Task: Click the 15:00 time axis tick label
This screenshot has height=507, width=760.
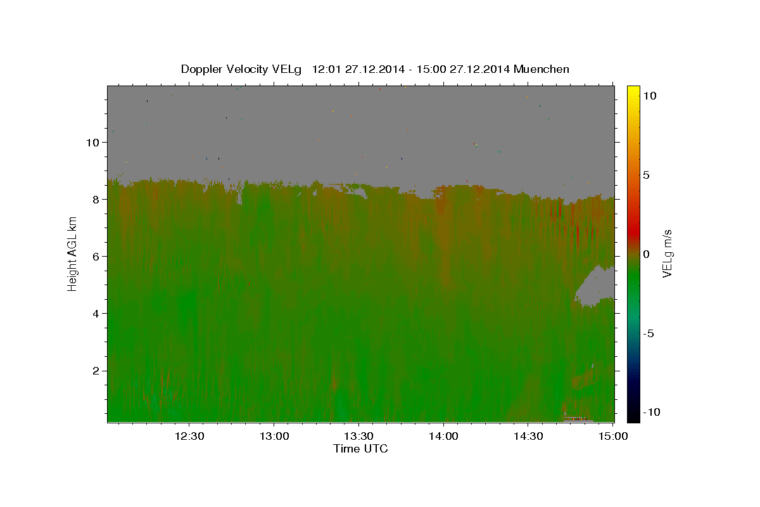Action: (613, 437)
